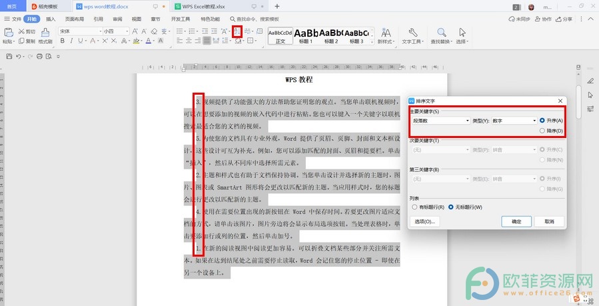Select Ascending (升序 A) radio button

click(x=542, y=121)
